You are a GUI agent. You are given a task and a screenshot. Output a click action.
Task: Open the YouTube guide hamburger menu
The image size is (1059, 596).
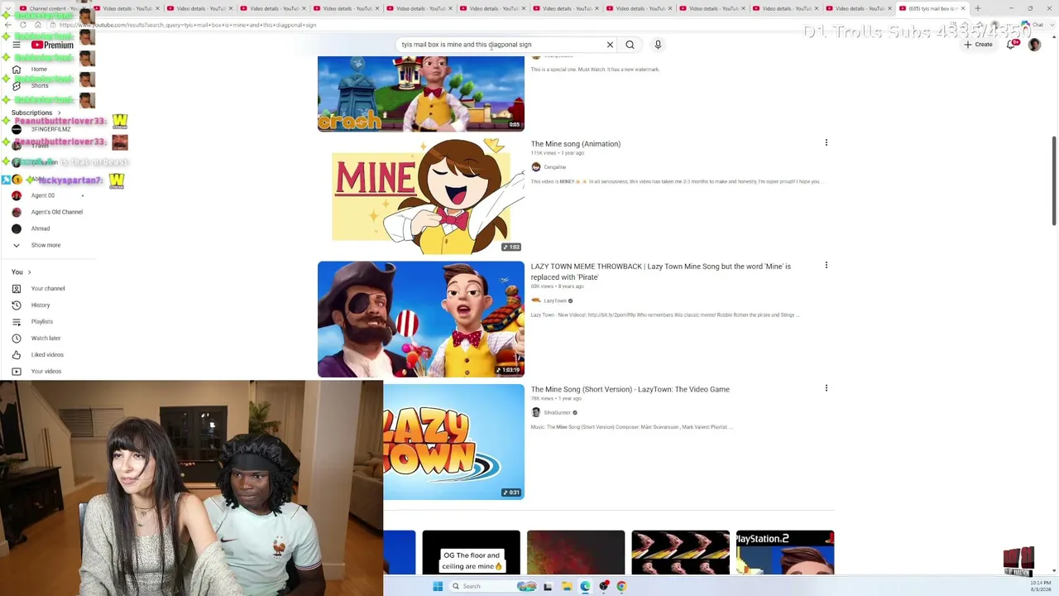coord(17,45)
